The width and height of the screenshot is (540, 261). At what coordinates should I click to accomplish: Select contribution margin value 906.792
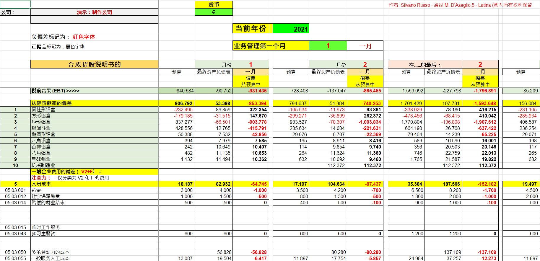177,103
